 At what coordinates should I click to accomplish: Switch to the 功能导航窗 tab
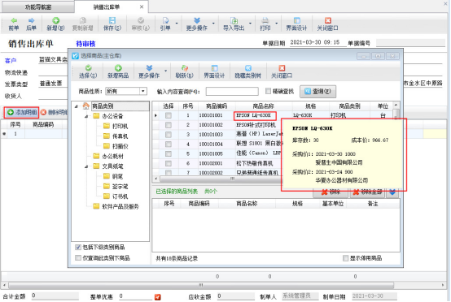(37, 6)
